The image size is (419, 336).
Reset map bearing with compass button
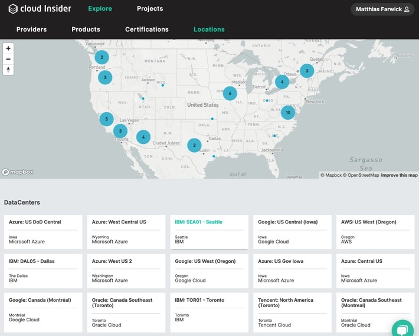click(x=8, y=70)
